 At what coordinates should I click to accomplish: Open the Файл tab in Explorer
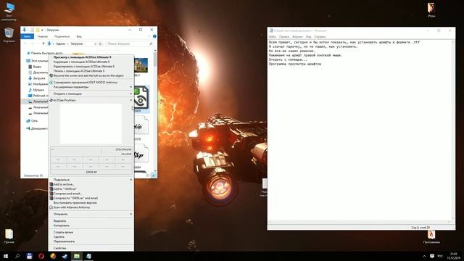pos(28,36)
